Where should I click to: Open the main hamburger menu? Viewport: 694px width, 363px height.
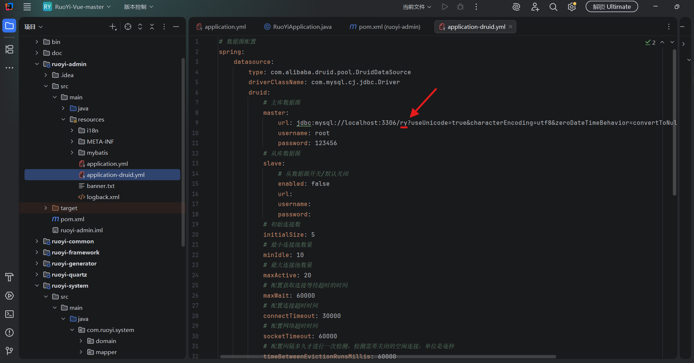(x=27, y=7)
